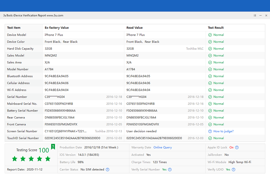Viewport: 270px width, 175px height.
Task: Click the Test Result column header
Action: point(216,28)
